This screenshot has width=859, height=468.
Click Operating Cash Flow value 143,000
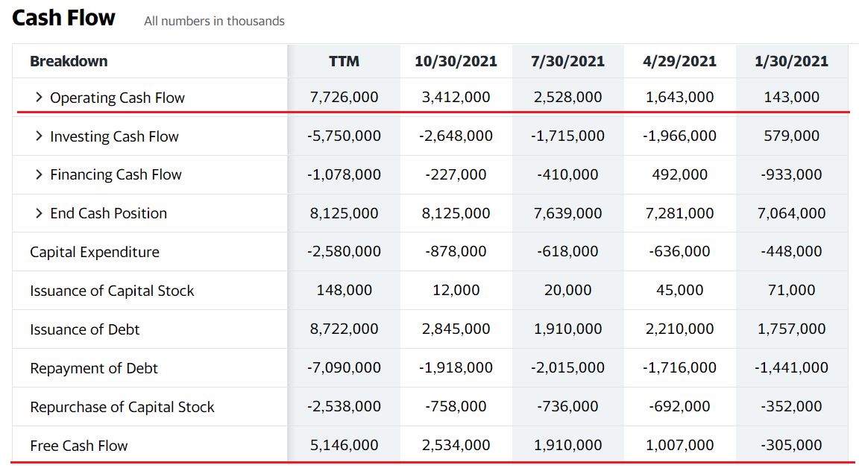[x=792, y=98]
